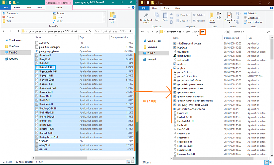
Task: Open View tab in bin window
Action: click(178, 8)
